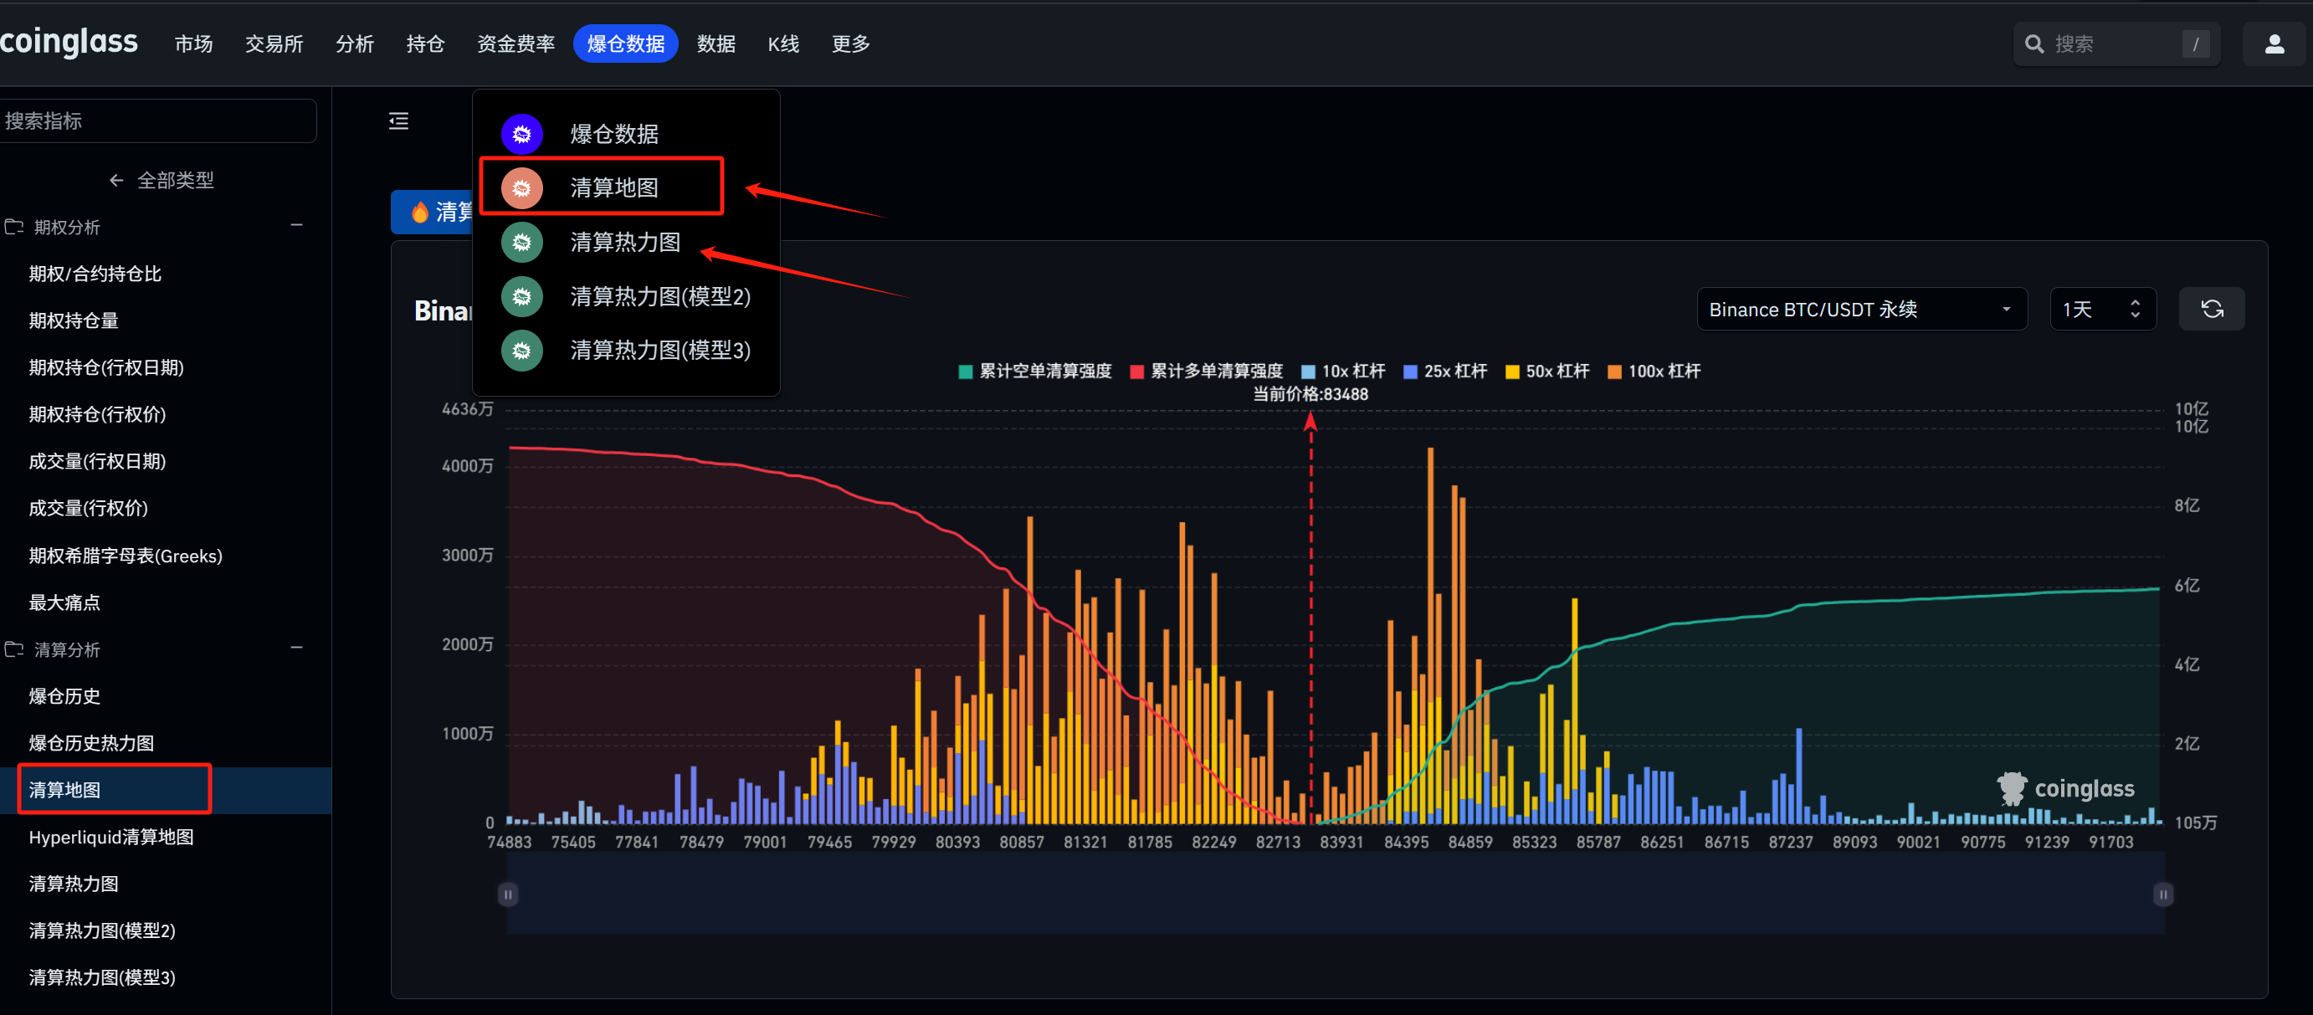Screen dimensions: 2313x1015
Task: Open Hyperliquid清算地图 in sidebar
Action: 111,836
